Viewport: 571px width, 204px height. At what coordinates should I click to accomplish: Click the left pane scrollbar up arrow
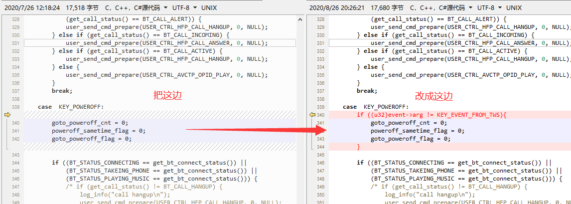click(x=300, y=19)
